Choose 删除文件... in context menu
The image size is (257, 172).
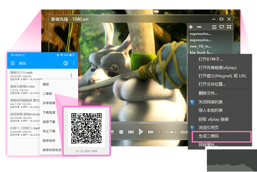pyautogui.click(x=208, y=93)
